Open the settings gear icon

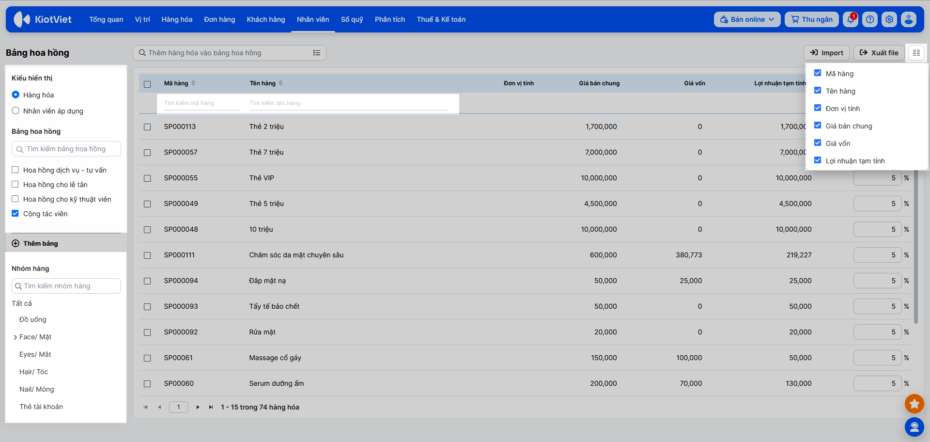(x=889, y=19)
